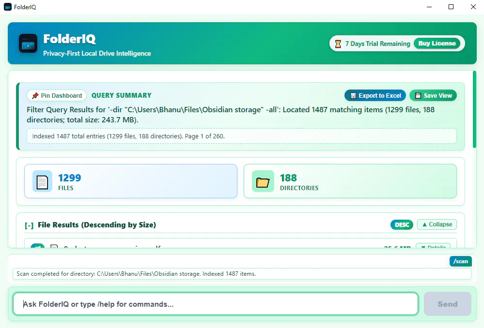Image resolution: width=484 pixels, height=328 pixels.
Task: Close the FolderIQ window
Action: (473, 7)
